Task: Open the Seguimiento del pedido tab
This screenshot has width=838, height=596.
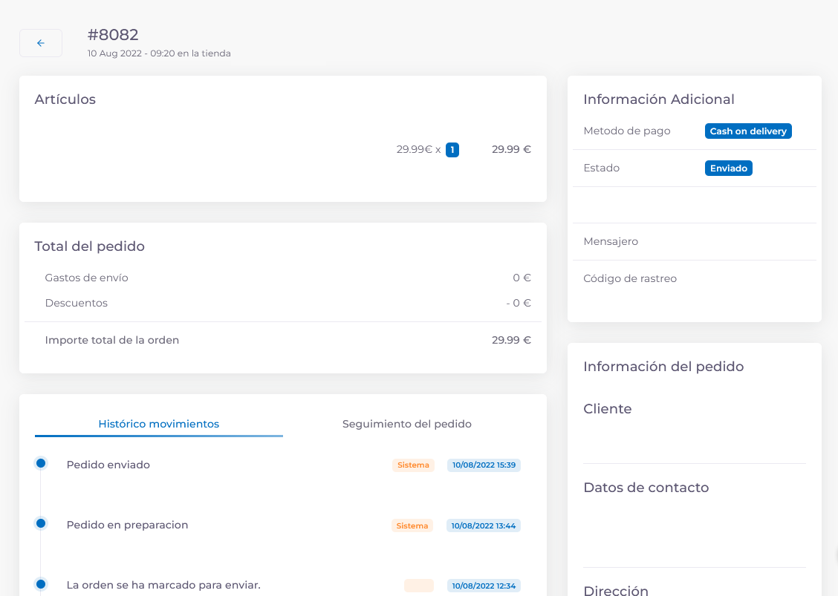Action: click(406, 424)
